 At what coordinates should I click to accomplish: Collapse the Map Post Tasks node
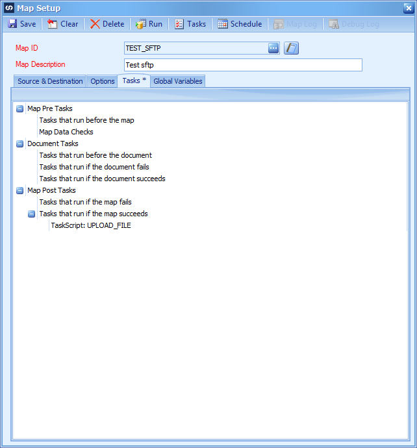point(19,191)
